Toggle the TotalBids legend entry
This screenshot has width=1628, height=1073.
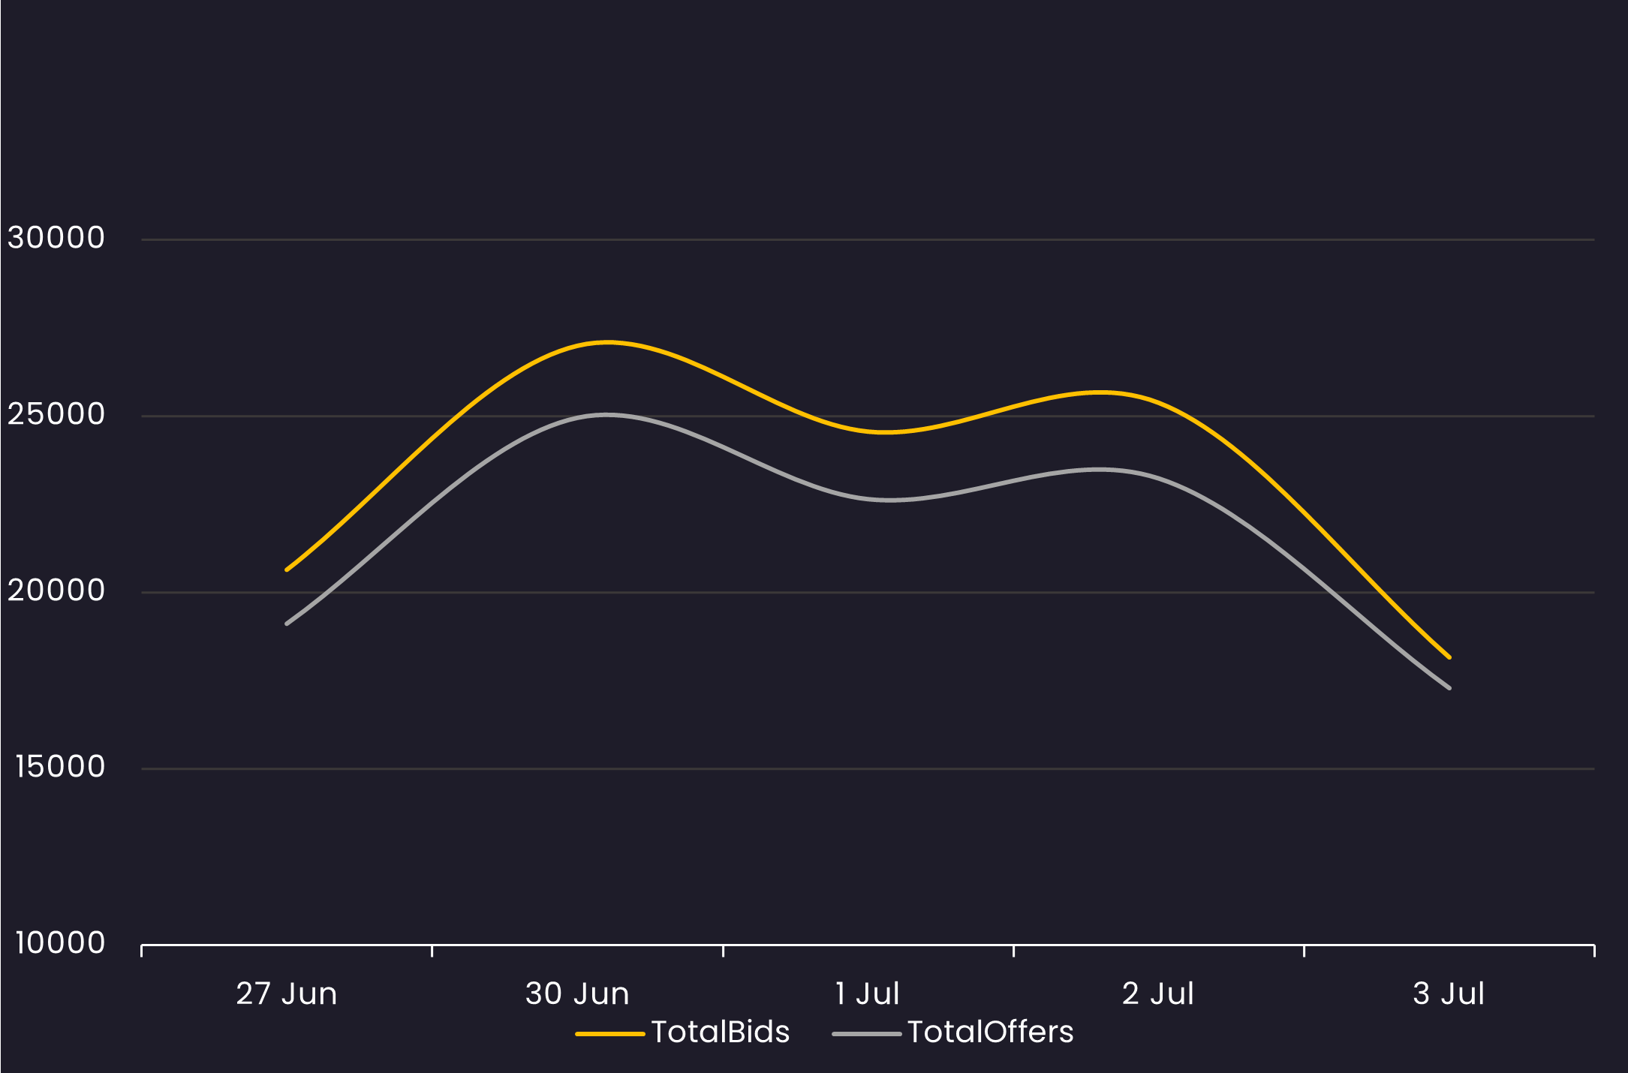720,1032
